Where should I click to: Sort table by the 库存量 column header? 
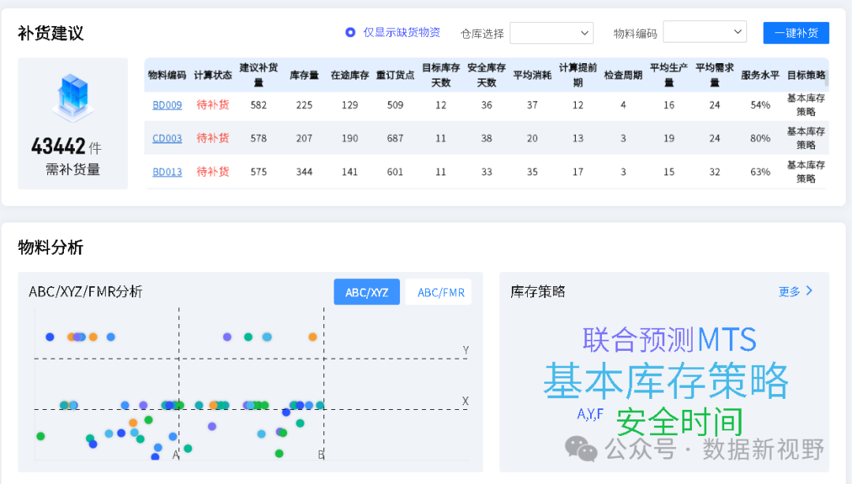(304, 74)
